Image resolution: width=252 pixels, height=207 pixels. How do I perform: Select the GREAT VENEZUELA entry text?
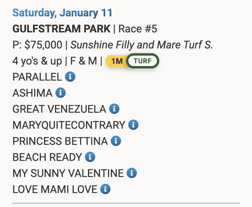59,109
